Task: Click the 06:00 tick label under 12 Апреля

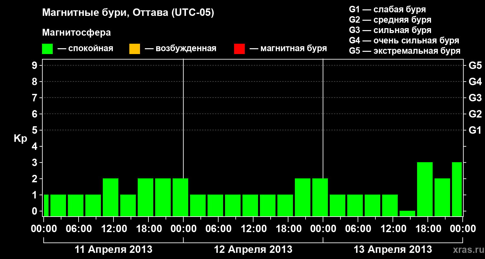Action: 218,229
